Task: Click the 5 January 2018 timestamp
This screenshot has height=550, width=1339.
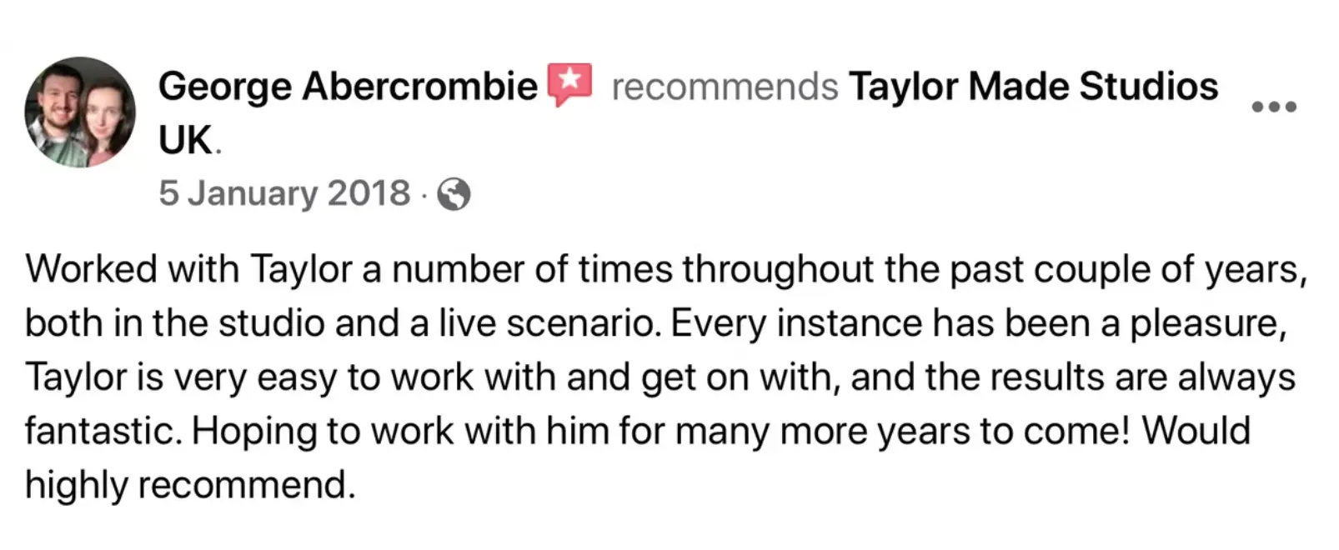Action: (x=284, y=193)
